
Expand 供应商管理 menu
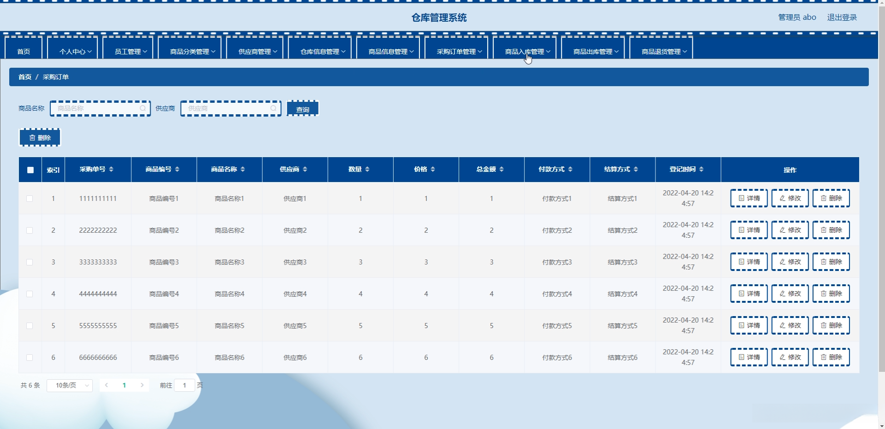[255, 48]
